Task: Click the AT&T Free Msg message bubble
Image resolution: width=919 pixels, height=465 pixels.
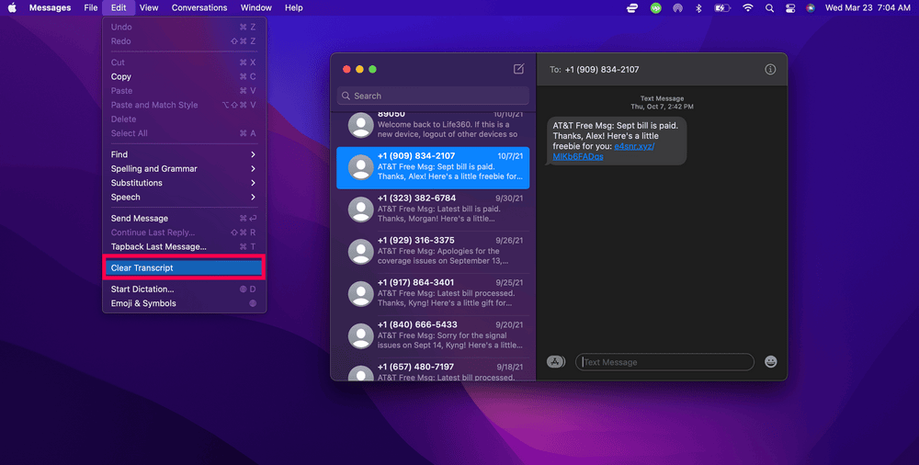Action: click(617, 141)
